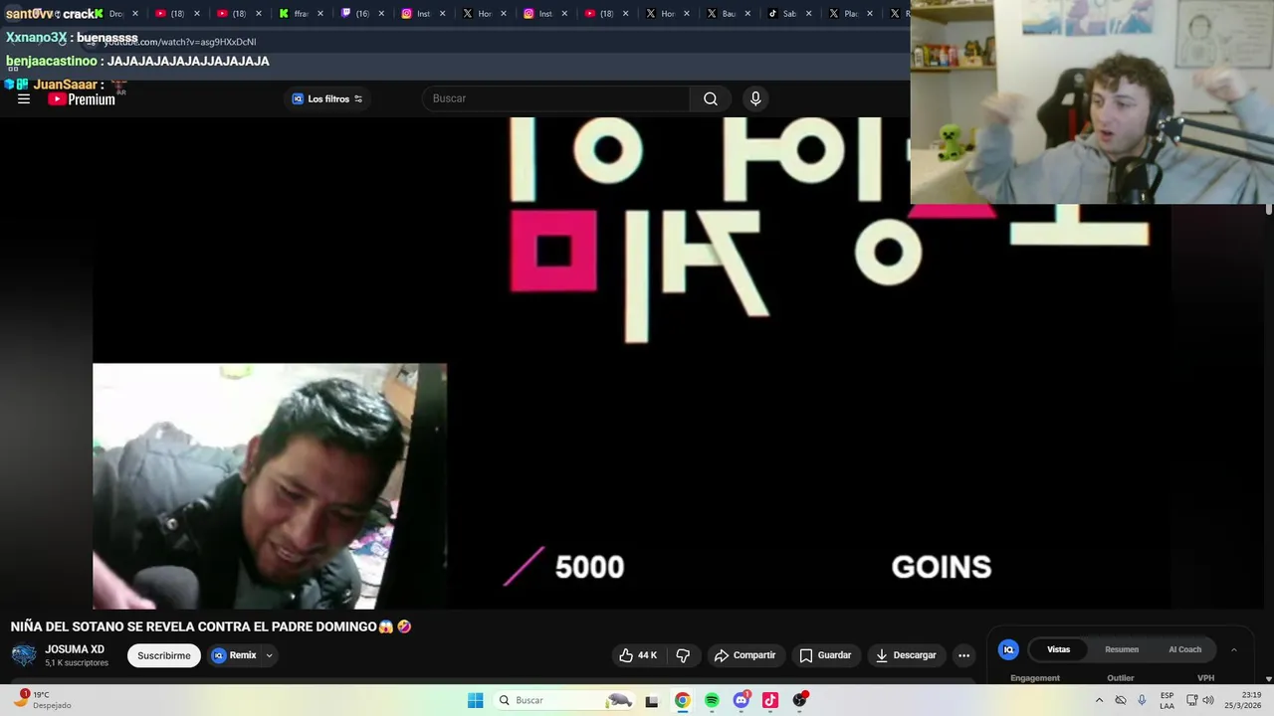Image resolution: width=1274 pixels, height=716 pixels.
Task: Run search with the magnifier icon
Action: (x=711, y=98)
